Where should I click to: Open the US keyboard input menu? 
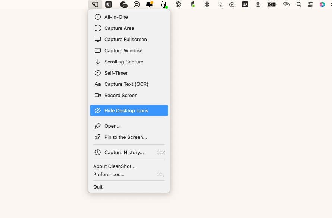245,4
